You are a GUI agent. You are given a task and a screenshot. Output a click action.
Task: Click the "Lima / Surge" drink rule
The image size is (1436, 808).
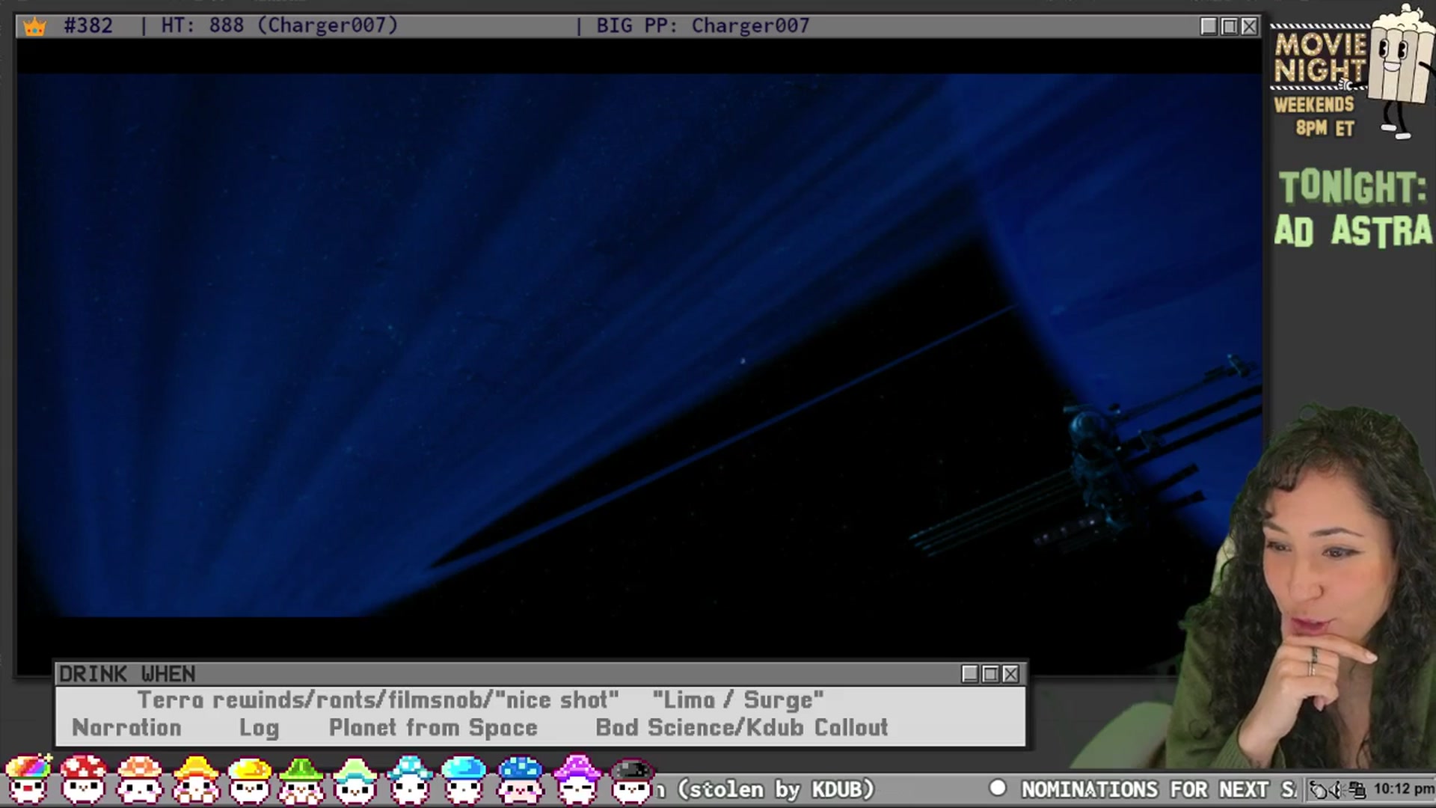pos(737,700)
